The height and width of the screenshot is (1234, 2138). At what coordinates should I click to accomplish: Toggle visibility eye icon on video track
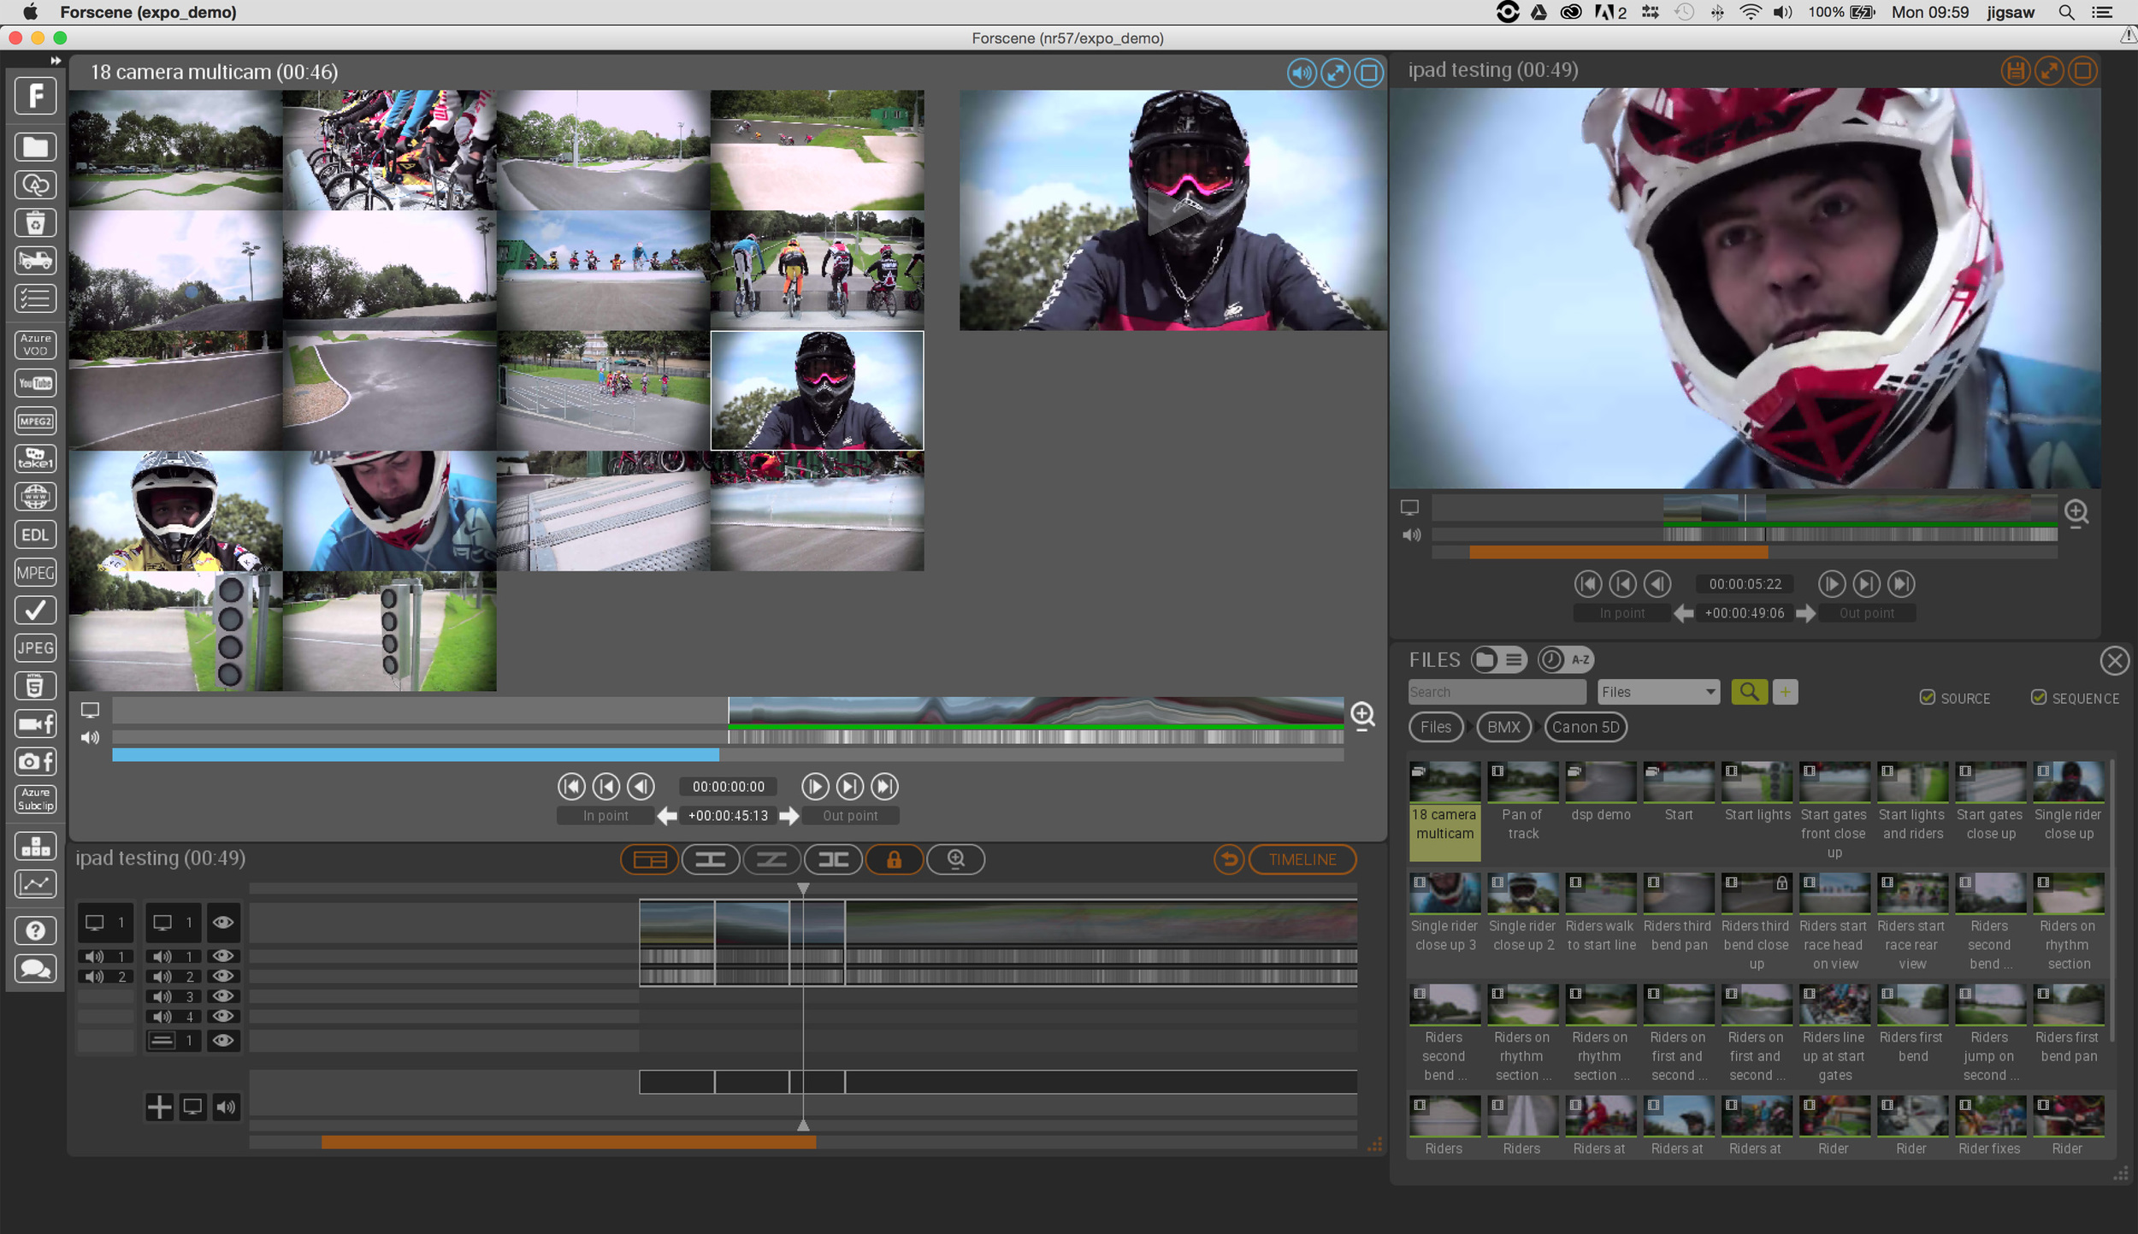(x=221, y=921)
